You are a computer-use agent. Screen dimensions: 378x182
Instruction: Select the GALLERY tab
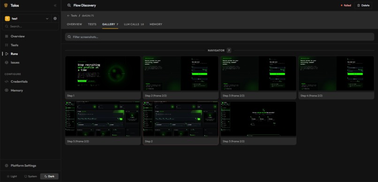110,24
